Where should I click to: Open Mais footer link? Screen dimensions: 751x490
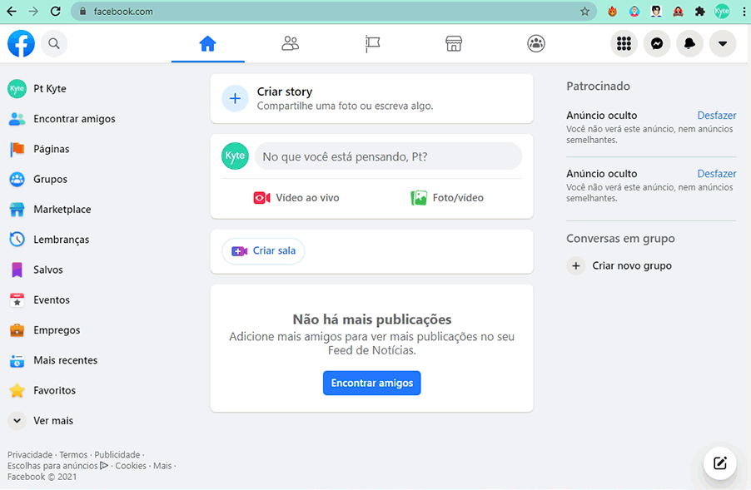point(162,466)
